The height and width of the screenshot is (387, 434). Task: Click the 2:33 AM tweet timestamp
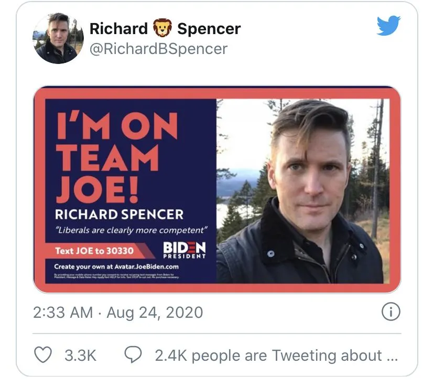(x=63, y=313)
